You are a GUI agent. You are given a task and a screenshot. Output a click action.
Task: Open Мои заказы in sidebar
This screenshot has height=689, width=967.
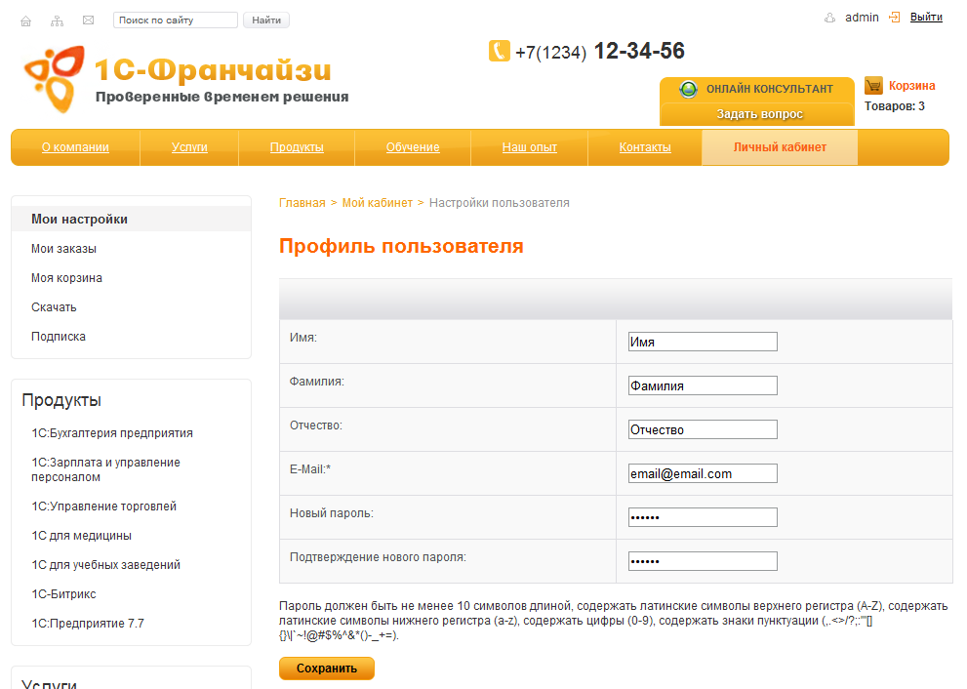click(x=63, y=249)
